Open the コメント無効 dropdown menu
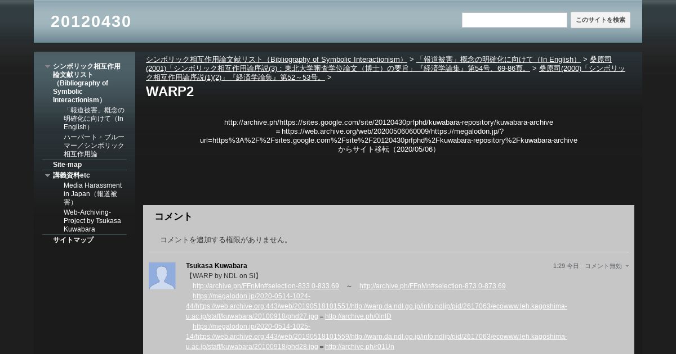This screenshot has width=676, height=354. tap(607, 266)
